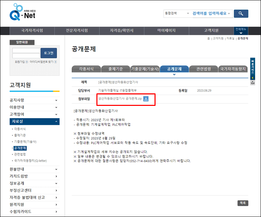Click the magnifier search button
261x217 pixels.
[241, 14]
